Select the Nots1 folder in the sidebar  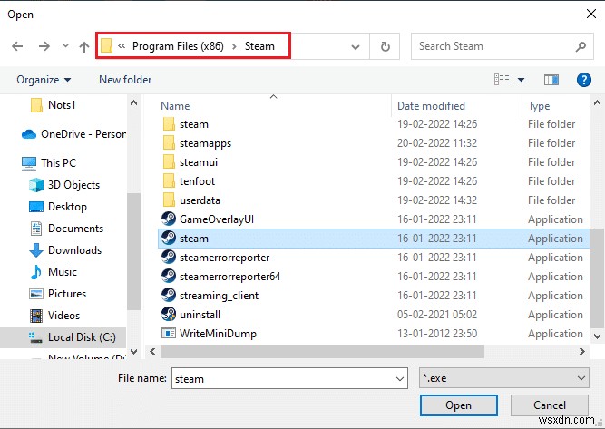(x=53, y=105)
